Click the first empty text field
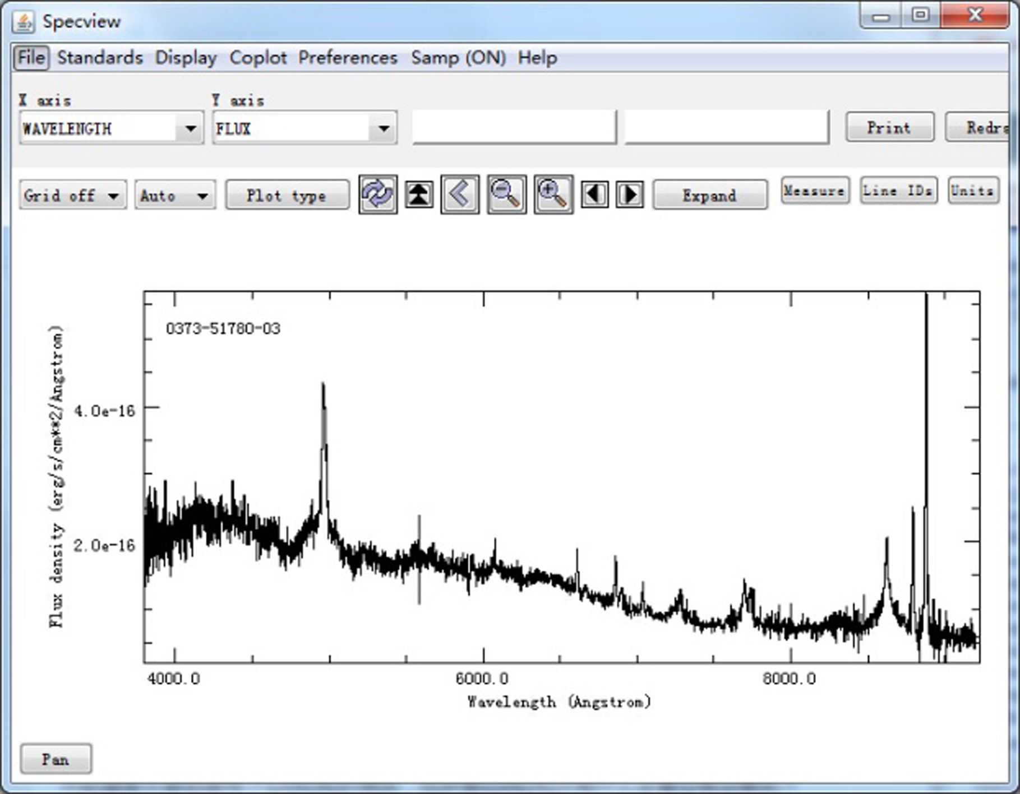The width and height of the screenshot is (1020, 794). coord(514,128)
